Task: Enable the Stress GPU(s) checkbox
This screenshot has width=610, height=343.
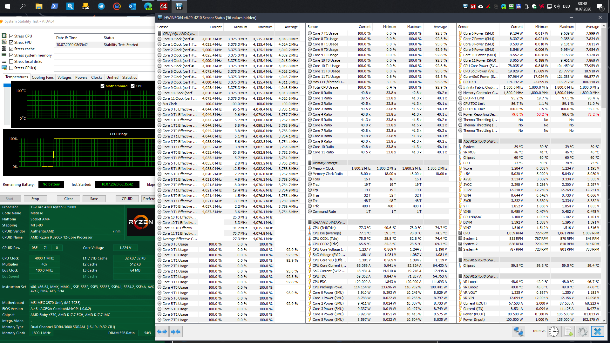Action: point(11,68)
